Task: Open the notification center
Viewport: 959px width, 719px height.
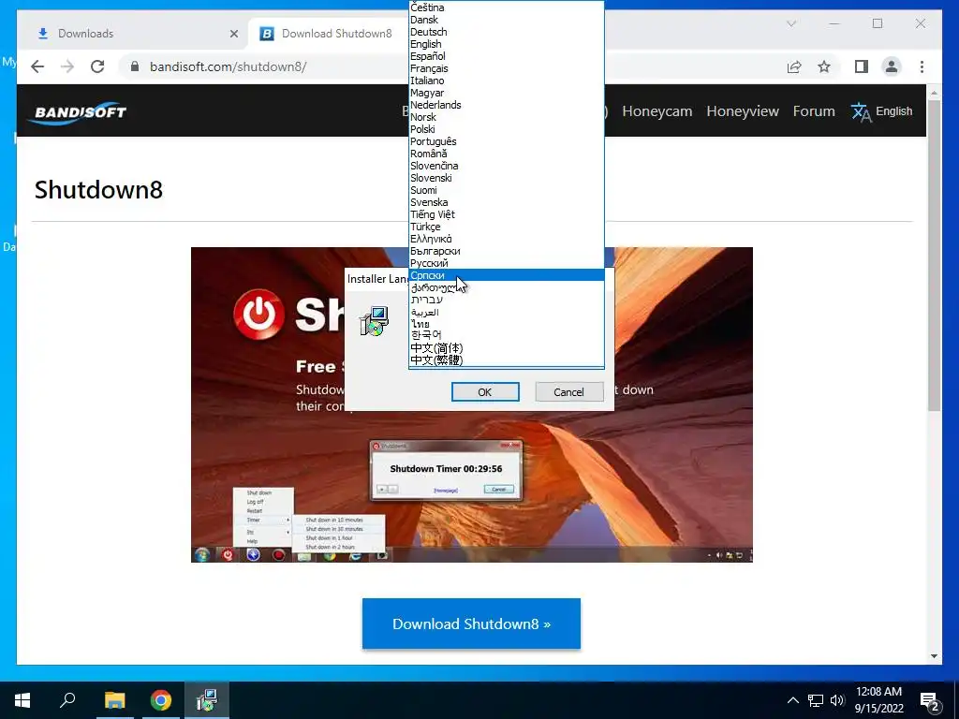Action: point(930,701)
